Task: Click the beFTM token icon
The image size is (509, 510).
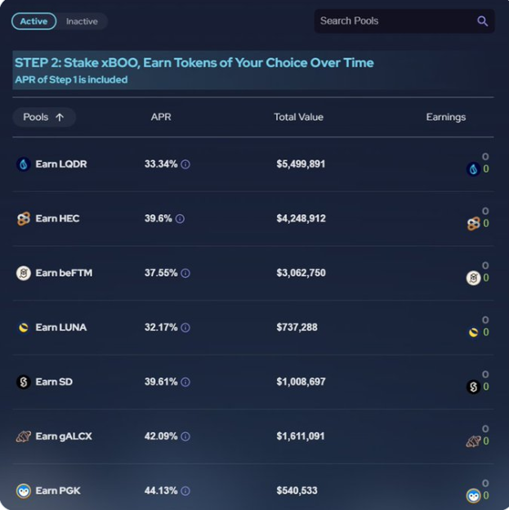Action: coord(24,273)
